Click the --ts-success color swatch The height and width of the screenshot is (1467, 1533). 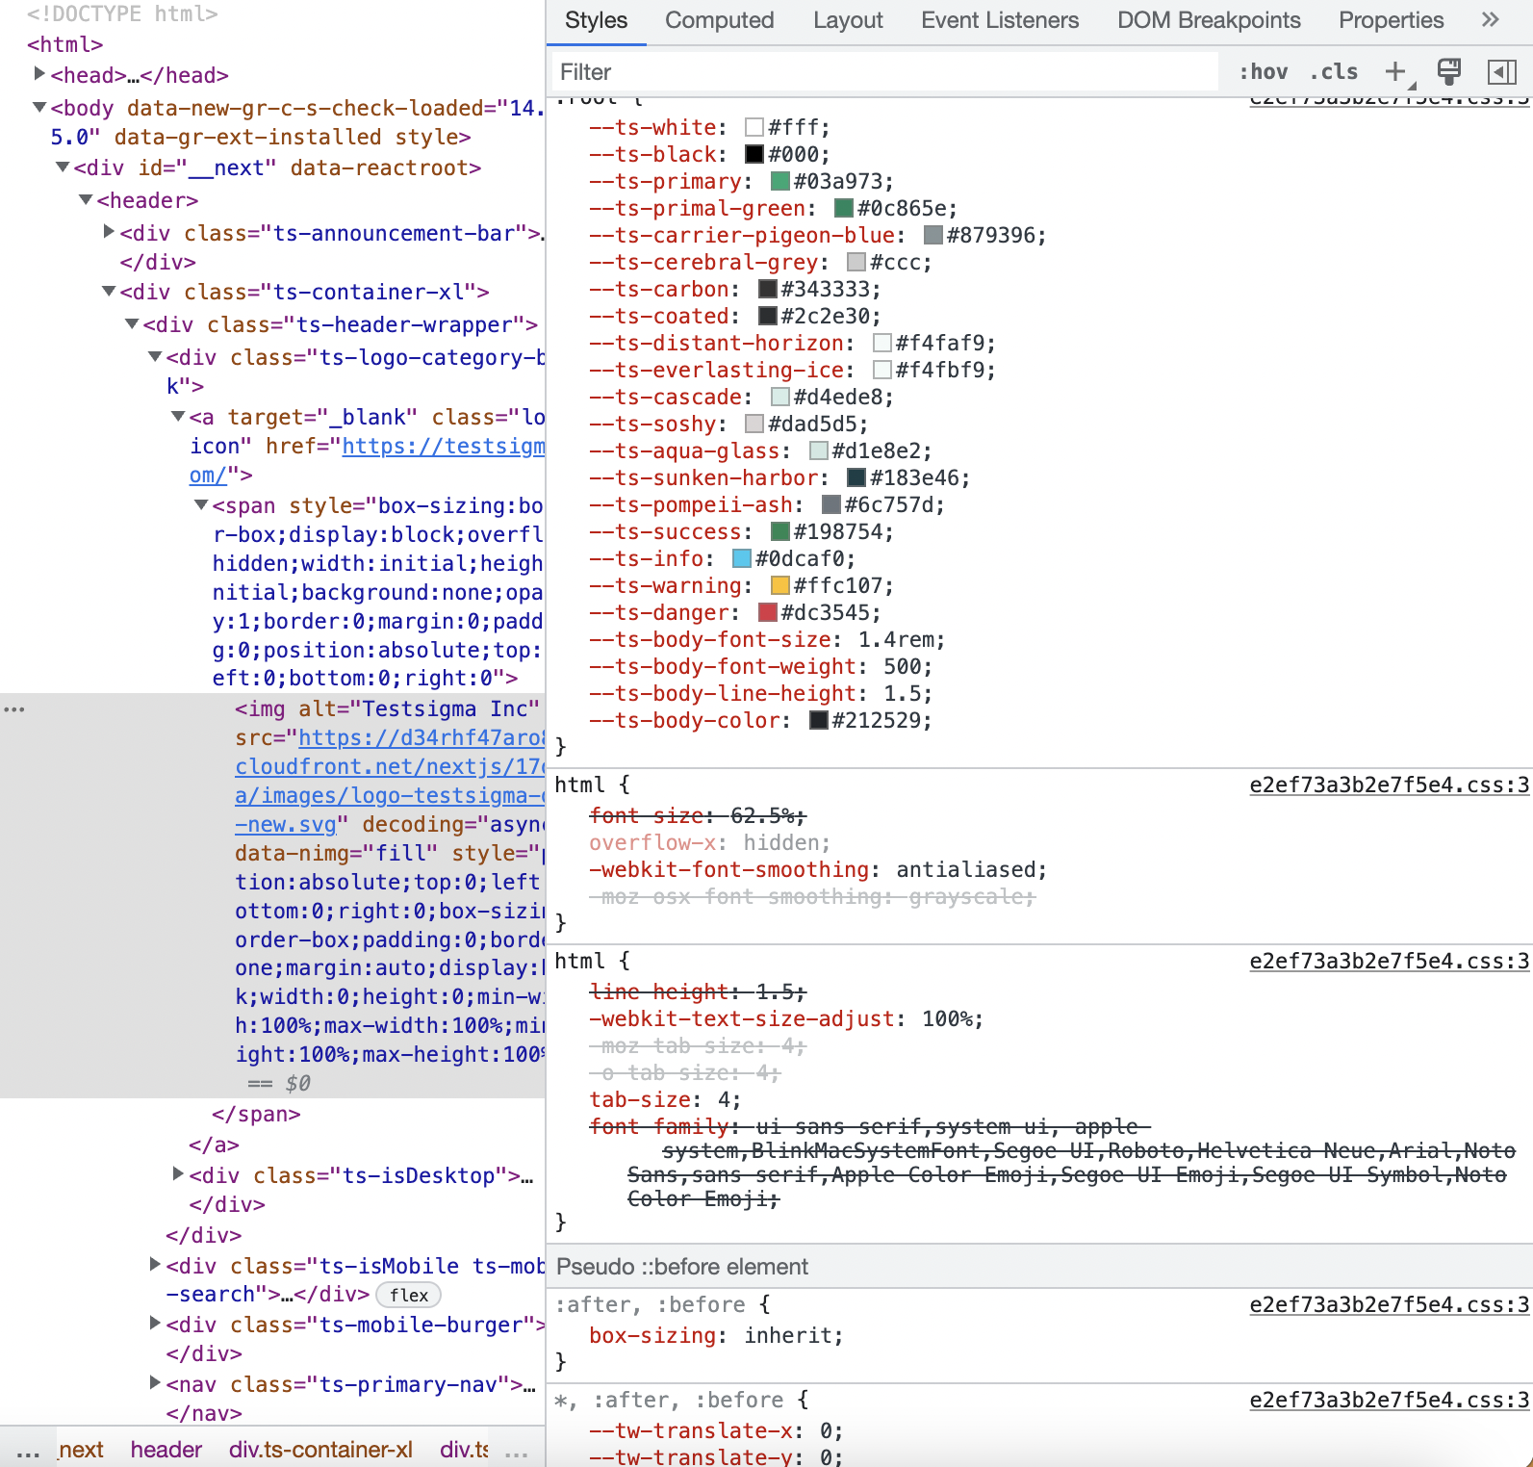pos(780,531)
